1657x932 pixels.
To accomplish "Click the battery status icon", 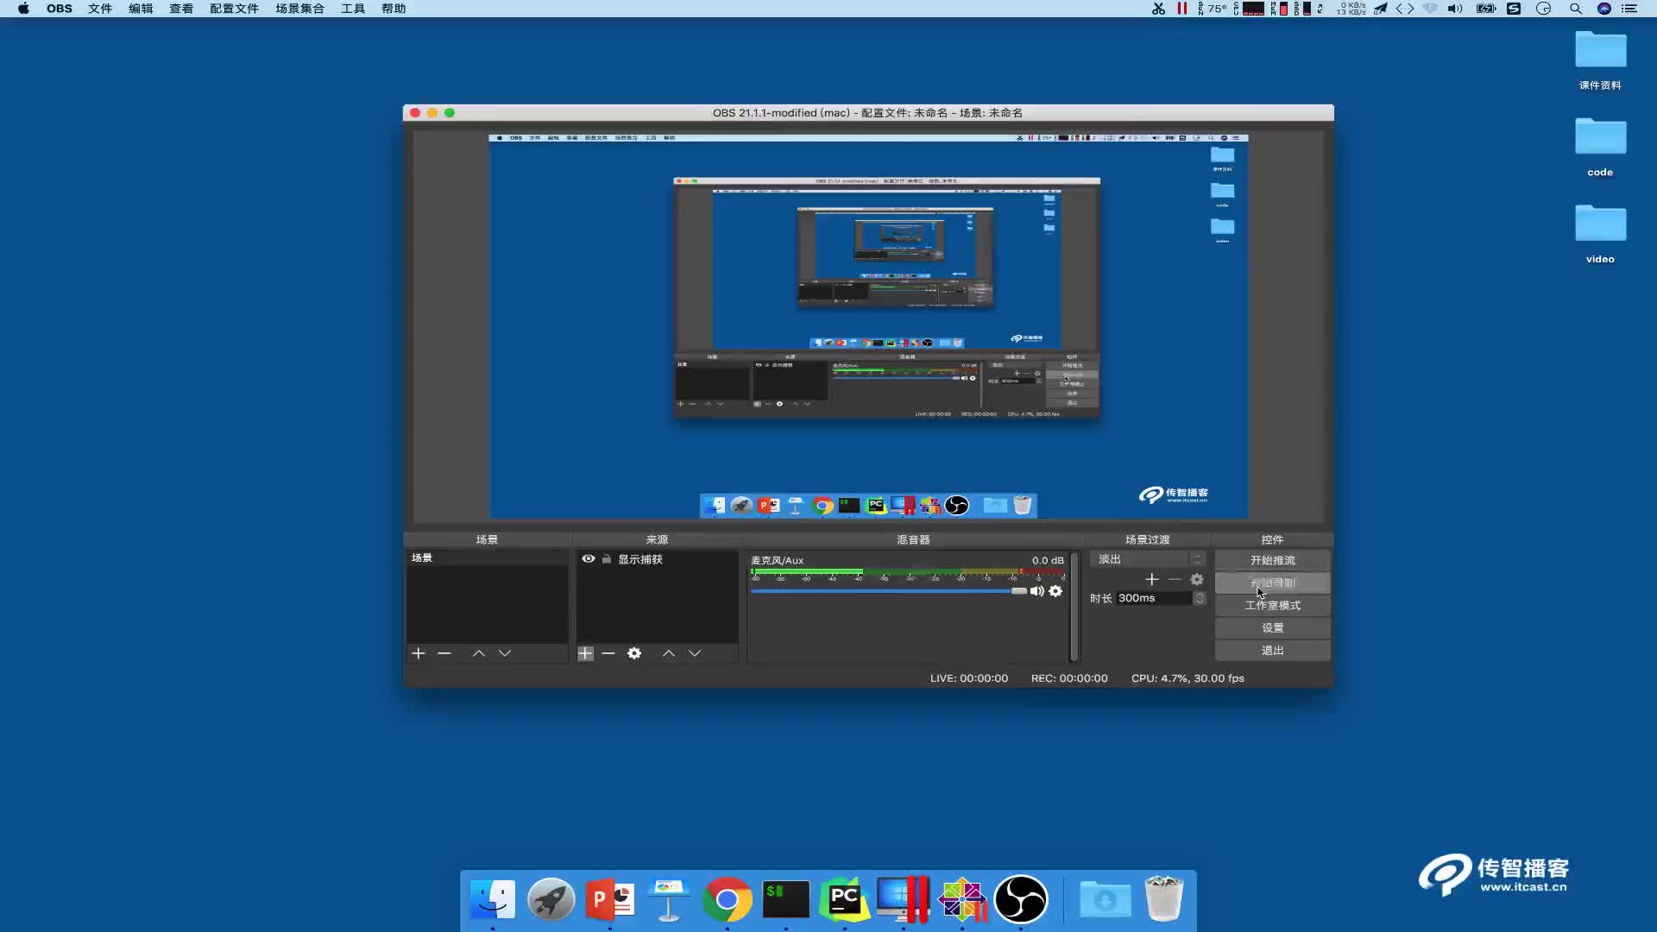I will tap(1485, 9).
